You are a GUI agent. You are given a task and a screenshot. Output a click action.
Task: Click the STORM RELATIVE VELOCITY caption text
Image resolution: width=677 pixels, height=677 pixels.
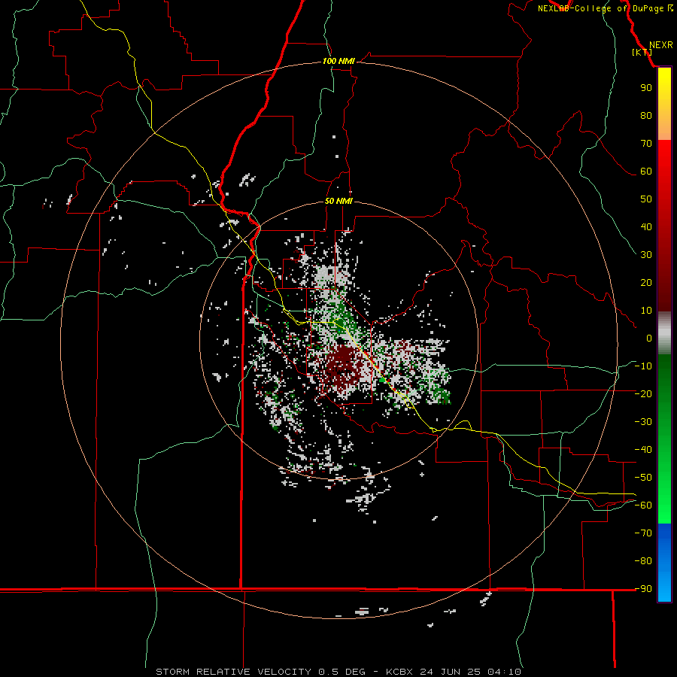[x=233, y=672]
